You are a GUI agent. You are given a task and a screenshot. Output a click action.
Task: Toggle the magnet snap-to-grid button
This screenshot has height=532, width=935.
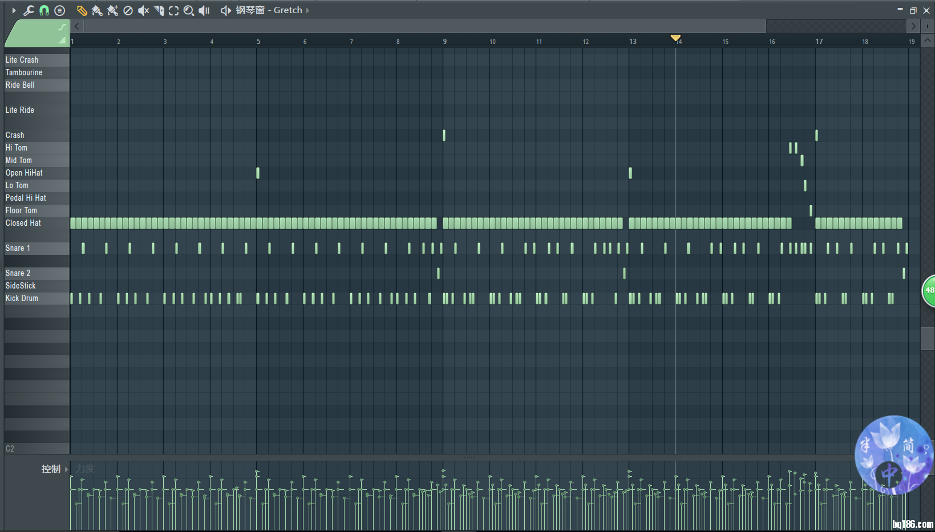[x=44, y=10]
